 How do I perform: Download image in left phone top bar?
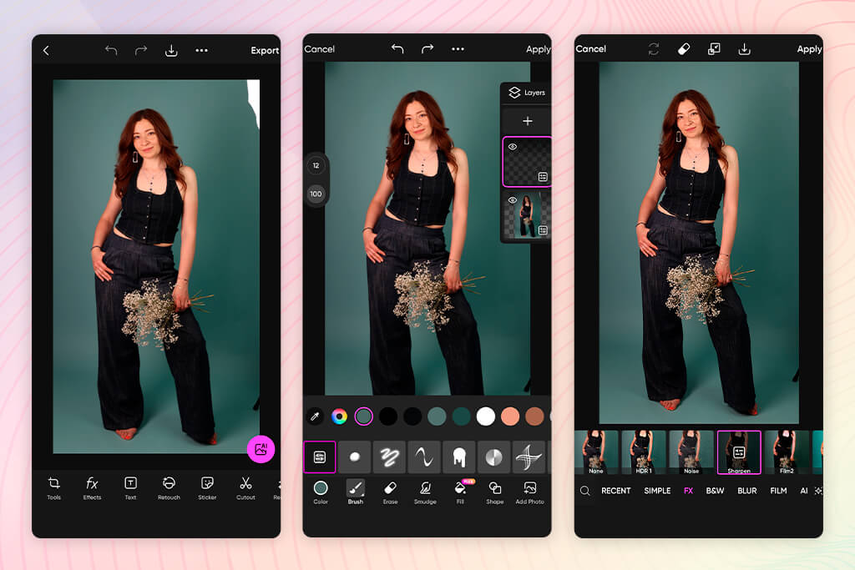click(171, 51)
